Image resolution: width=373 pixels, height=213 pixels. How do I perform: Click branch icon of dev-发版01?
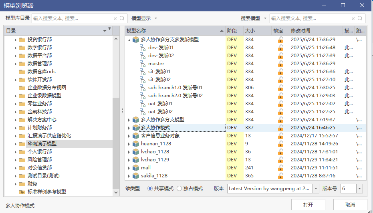click(x=143, y=48)
